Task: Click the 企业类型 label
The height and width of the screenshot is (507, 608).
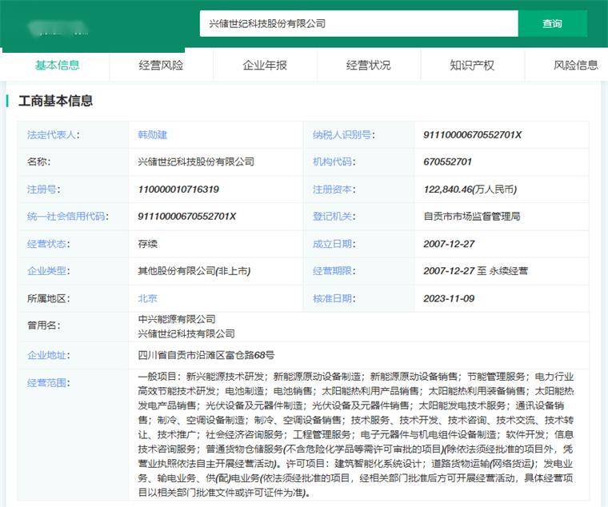Action: [x=49, y=270]
